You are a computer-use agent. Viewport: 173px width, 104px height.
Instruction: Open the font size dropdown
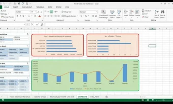(x=36, y=12)
